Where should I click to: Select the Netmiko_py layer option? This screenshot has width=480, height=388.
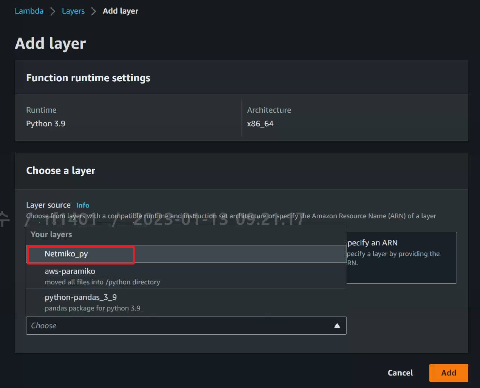[x=67, y=254]
